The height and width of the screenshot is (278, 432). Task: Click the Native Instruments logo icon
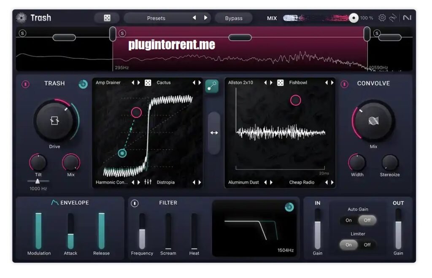coord(407,18)
